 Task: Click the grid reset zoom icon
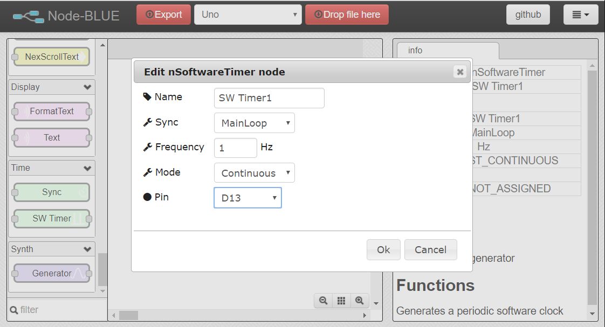point(341,301)
